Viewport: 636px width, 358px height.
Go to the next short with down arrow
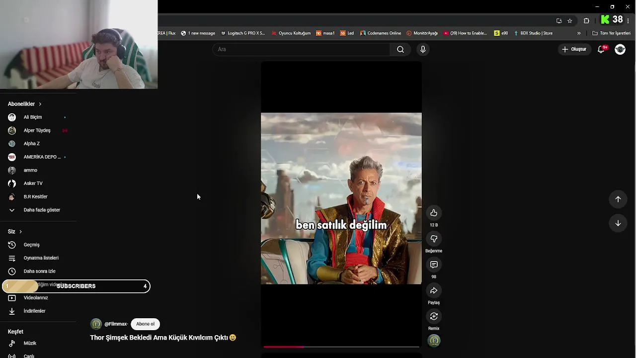coord(618,223)
